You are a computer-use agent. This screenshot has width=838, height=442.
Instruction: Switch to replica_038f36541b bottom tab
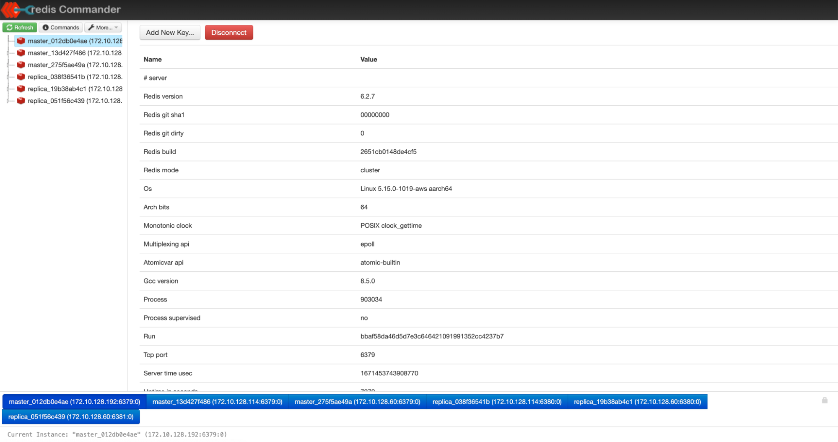(497, 402)
